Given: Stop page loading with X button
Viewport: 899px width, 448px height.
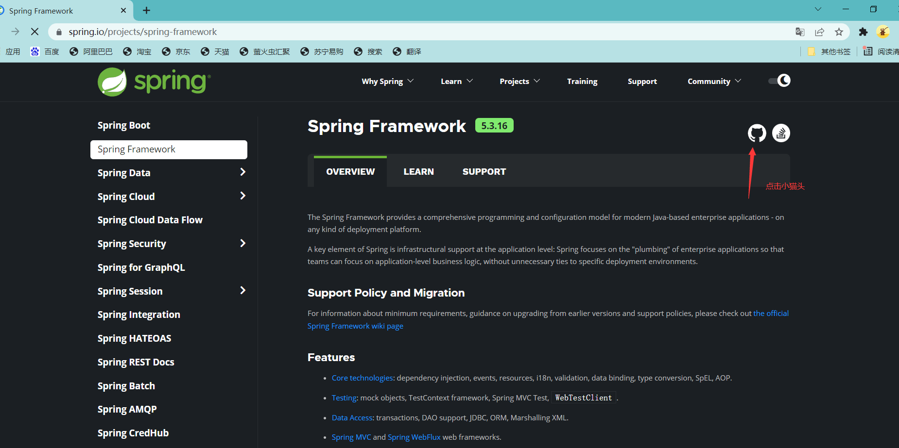Looking at the screenshot, I should 35,32.
